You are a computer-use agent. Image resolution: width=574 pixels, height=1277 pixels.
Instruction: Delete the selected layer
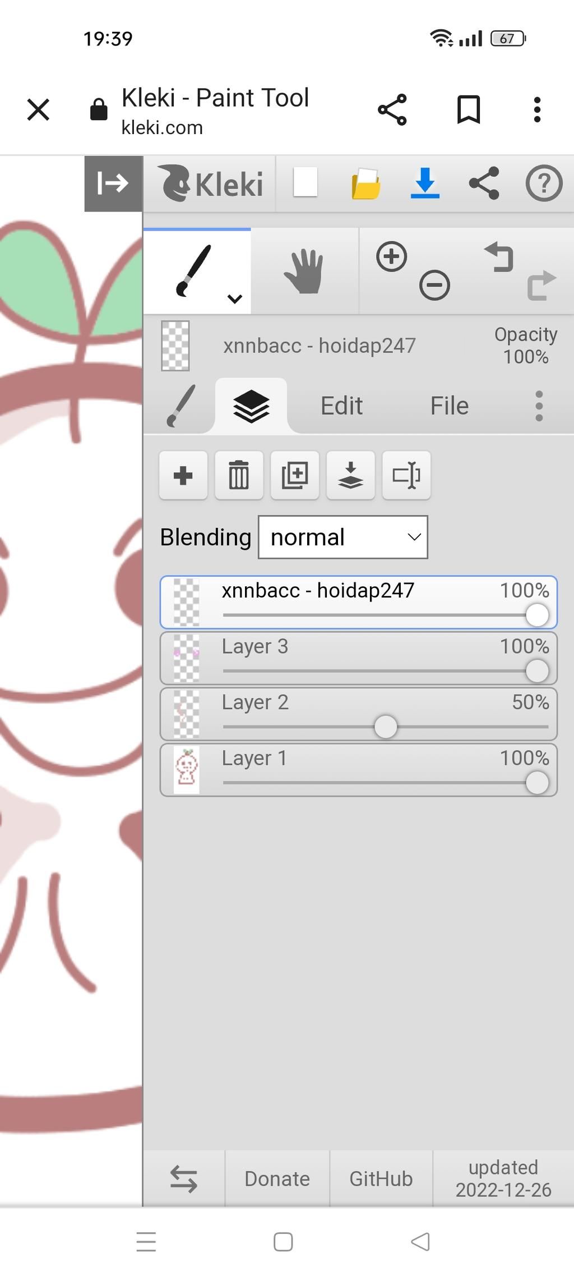point(239,476)
